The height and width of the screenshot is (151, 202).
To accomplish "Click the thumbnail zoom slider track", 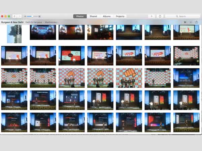I will click(x=32, y=16).
